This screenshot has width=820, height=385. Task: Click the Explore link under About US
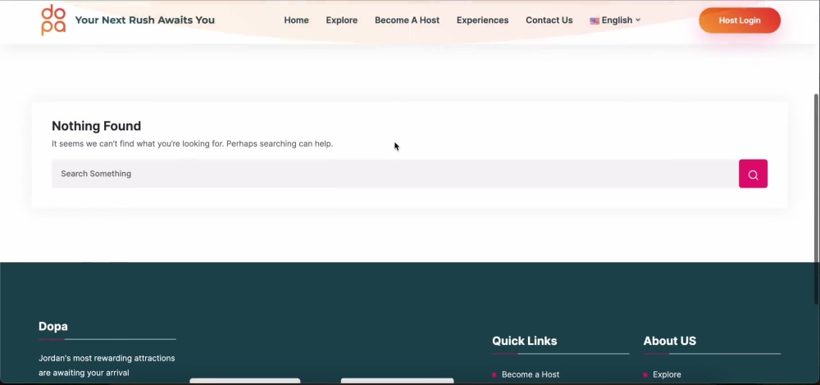point(667,374)
